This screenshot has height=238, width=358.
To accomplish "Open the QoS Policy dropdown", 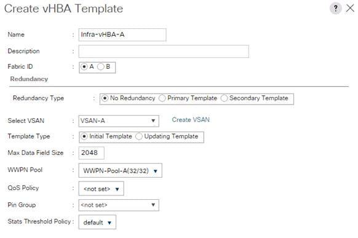I will coord(101,189).
